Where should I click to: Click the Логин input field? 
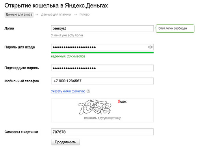click(102, 28)
